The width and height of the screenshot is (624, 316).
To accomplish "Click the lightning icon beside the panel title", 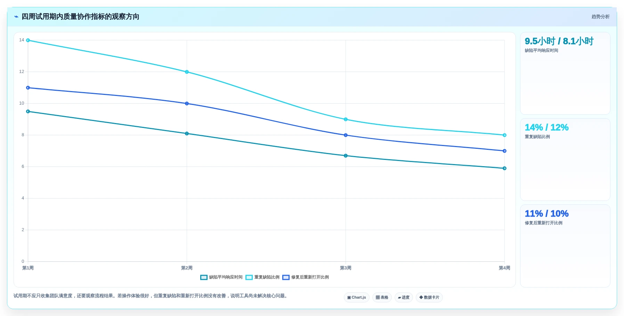I will click(16, 17).
